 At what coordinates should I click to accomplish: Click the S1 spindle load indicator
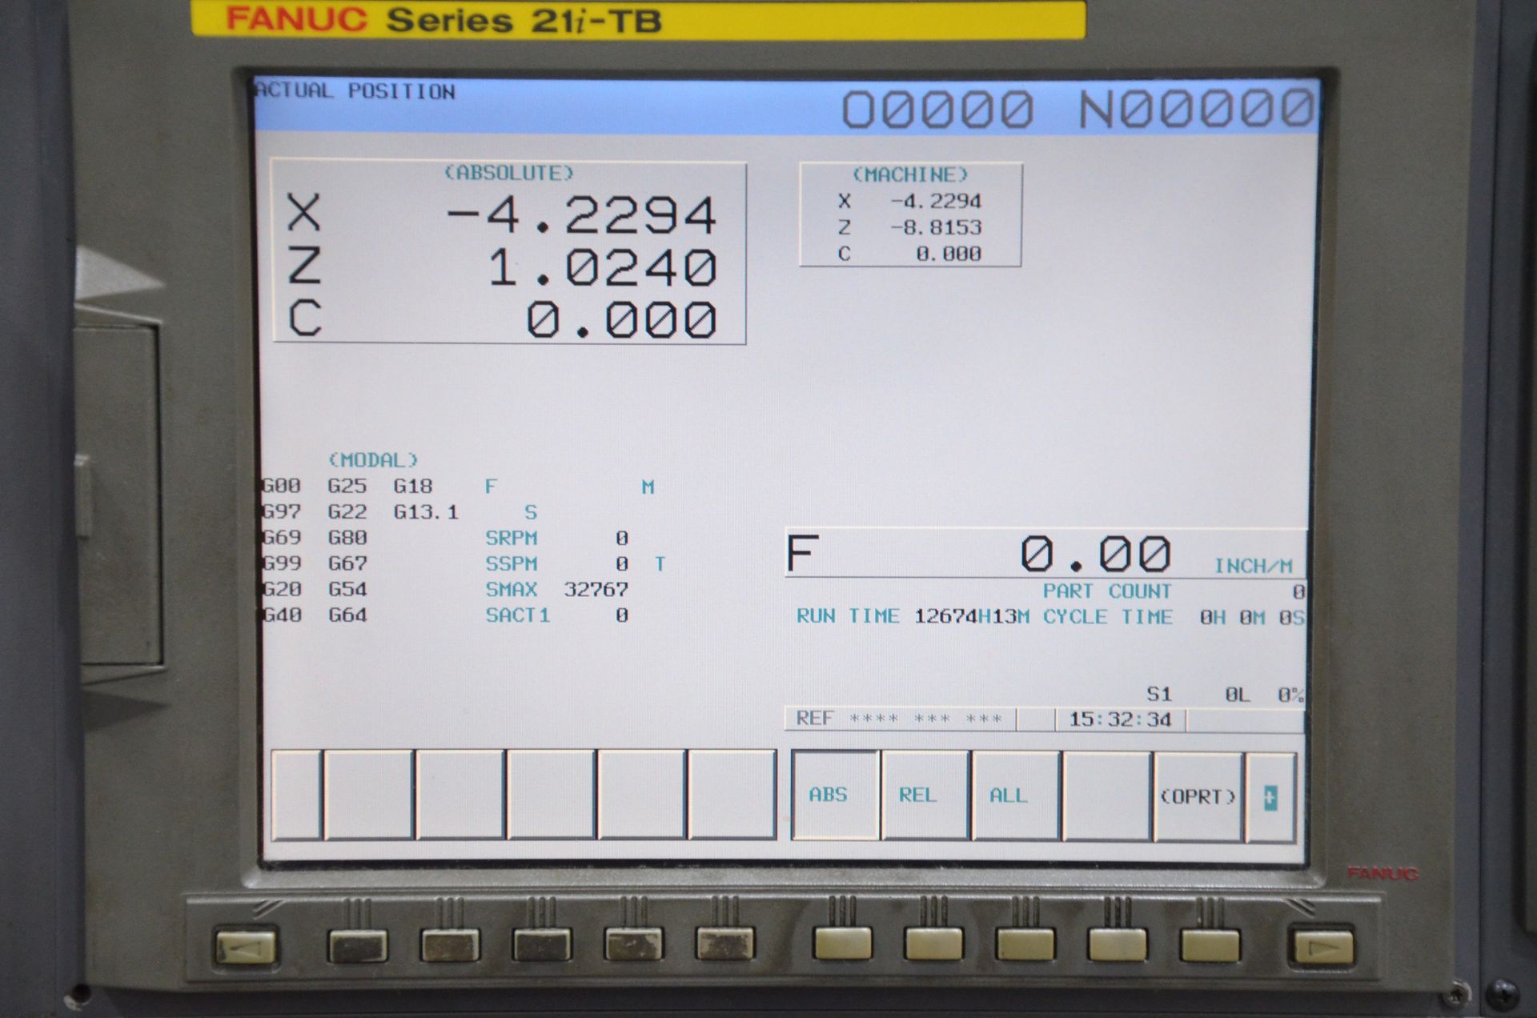click(1158, 694)
